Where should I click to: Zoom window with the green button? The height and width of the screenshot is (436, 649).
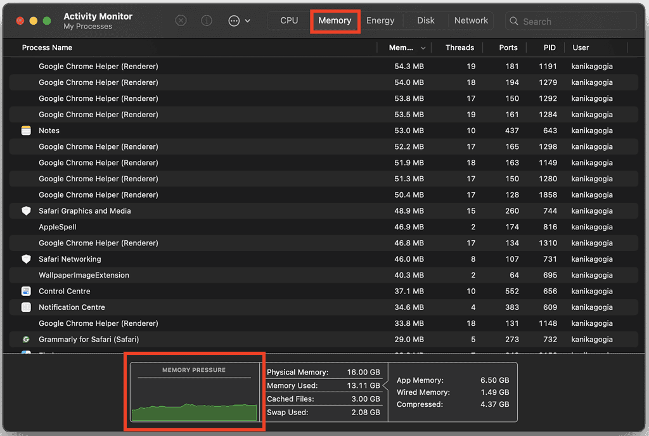(47, 21)
